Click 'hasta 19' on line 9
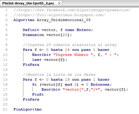The image size is (139, 114). pos(60,50)
